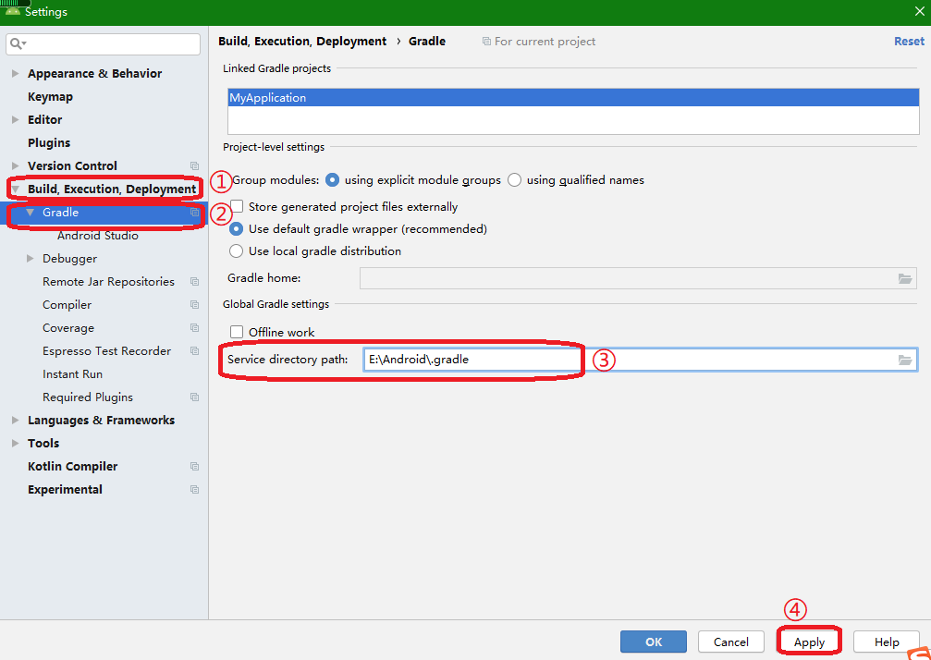931x660 pixels.
Task: Click project-level icon beside Required Plugins
Action: (194, 397)
